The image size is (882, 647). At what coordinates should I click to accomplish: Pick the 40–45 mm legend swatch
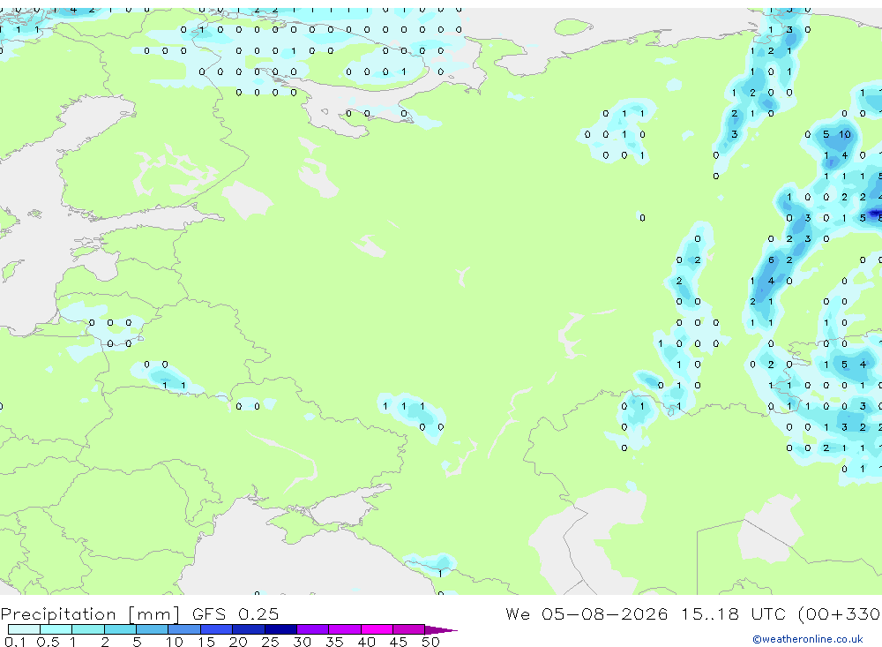coord(377,629)
